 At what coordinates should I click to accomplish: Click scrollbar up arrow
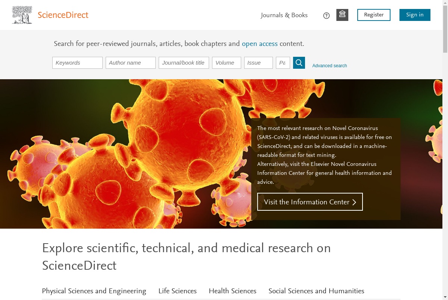click(445, 3)
